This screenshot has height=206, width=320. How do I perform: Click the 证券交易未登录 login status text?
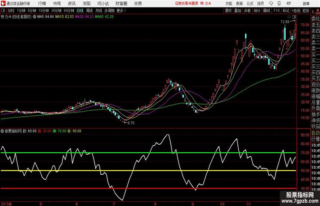pyautogui.click(x=187, y=3)
